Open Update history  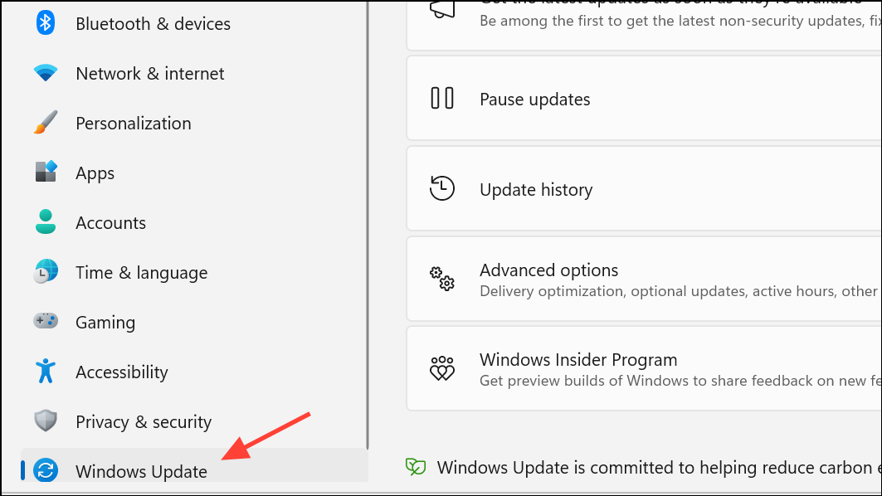(644, 189)
